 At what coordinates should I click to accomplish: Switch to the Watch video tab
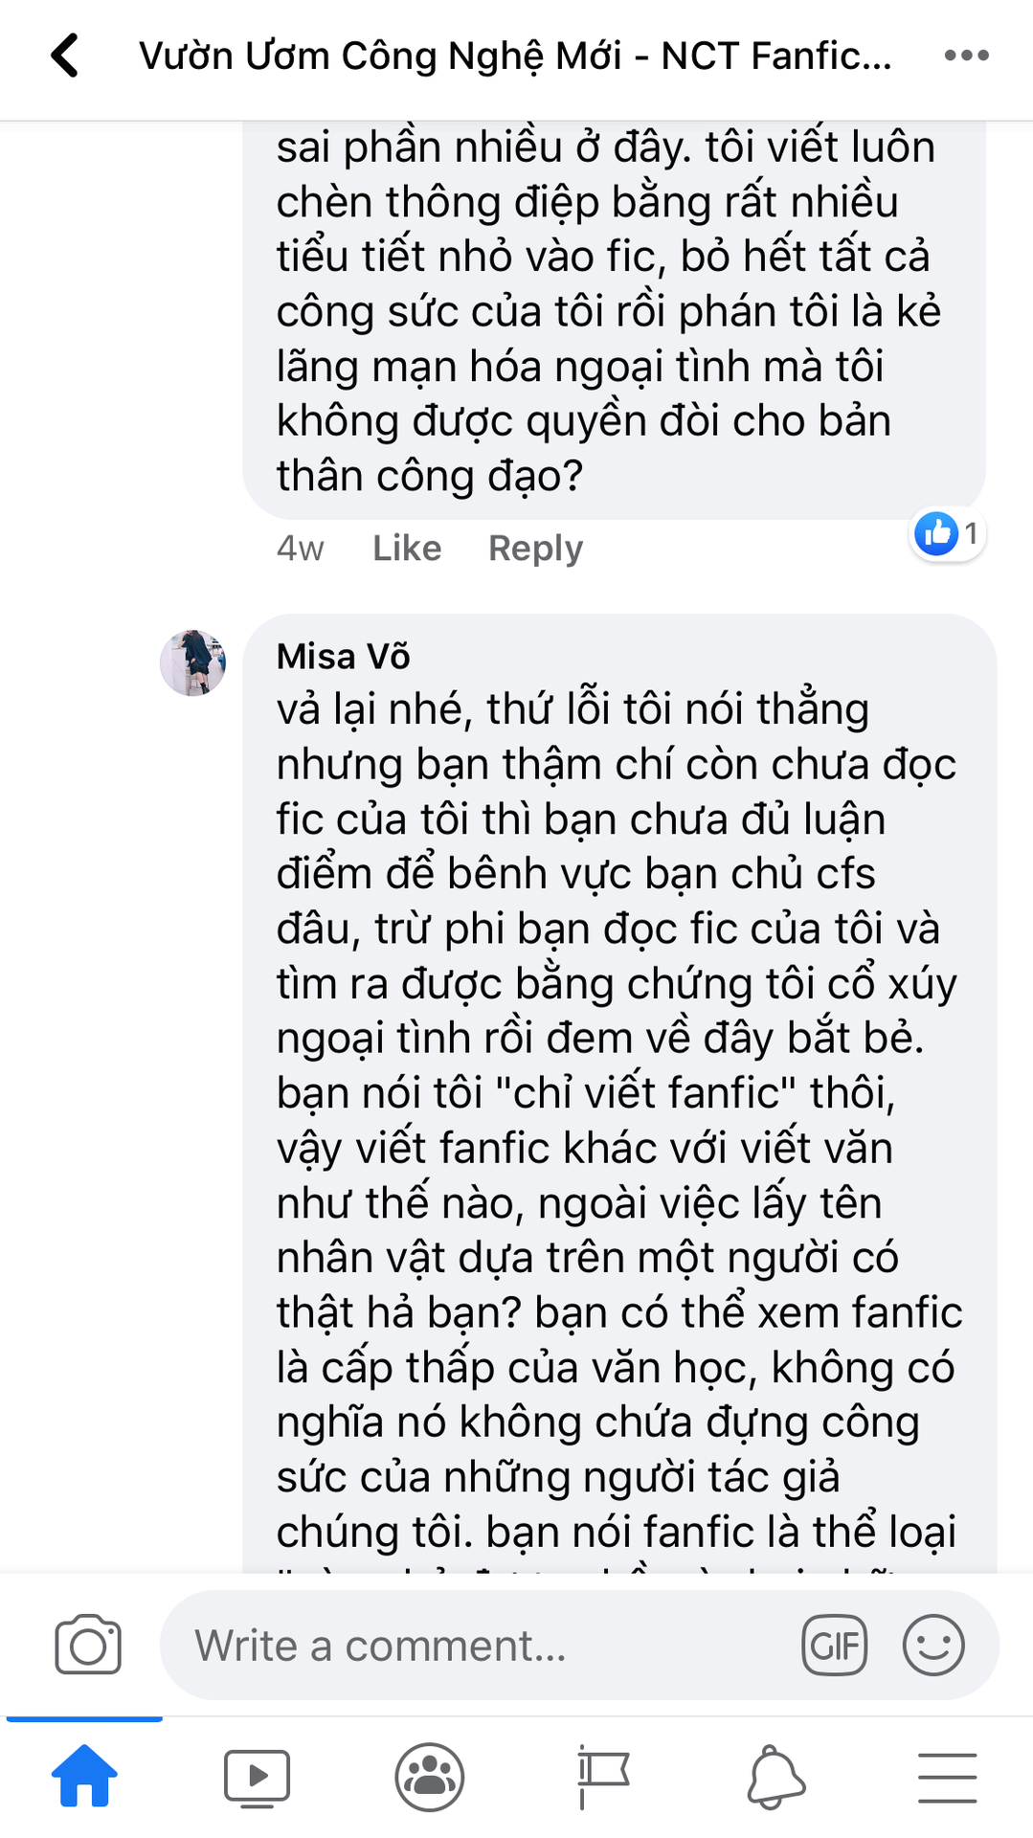pos(257,1778)
